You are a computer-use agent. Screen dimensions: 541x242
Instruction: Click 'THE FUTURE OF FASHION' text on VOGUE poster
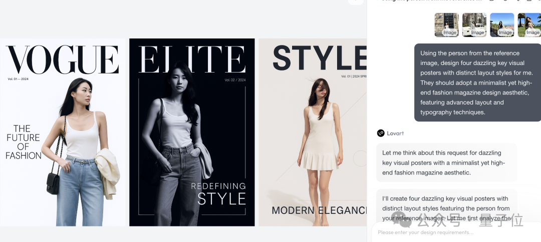[x=23, y=142]
